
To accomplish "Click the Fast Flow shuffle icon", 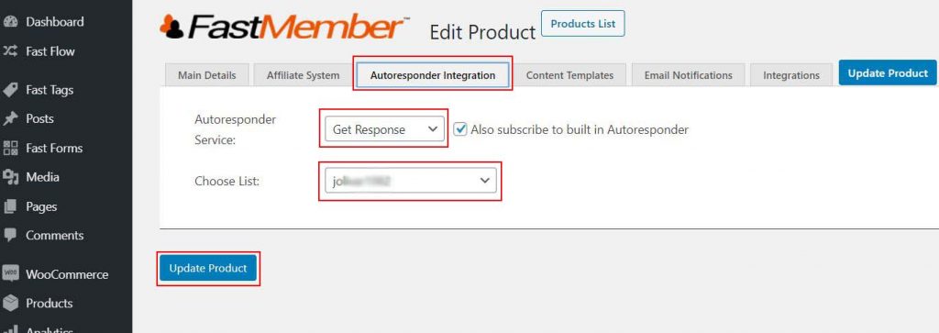I will click(9, 51).
